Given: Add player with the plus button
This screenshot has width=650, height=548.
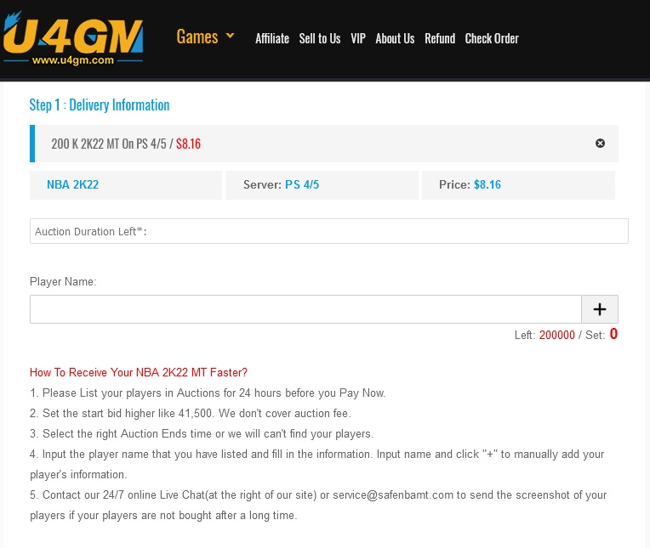Looking at the screenshot, I should 600,309.
